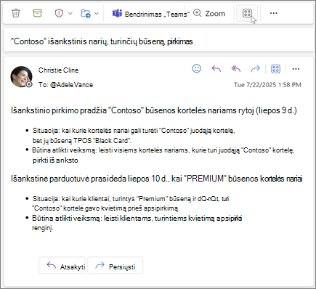
Task: Reply using the single arrow icon in the header
Action: [x=216, y=69]
